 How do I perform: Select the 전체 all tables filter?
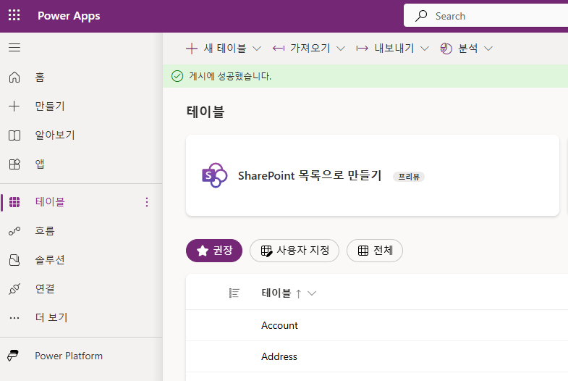click(x=375, y=251)
